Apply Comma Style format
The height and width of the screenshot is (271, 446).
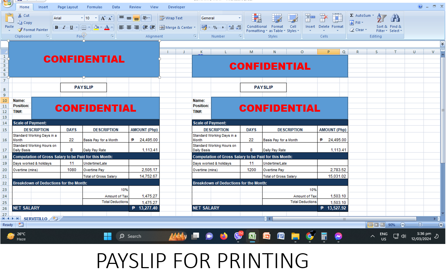[223, 27]
